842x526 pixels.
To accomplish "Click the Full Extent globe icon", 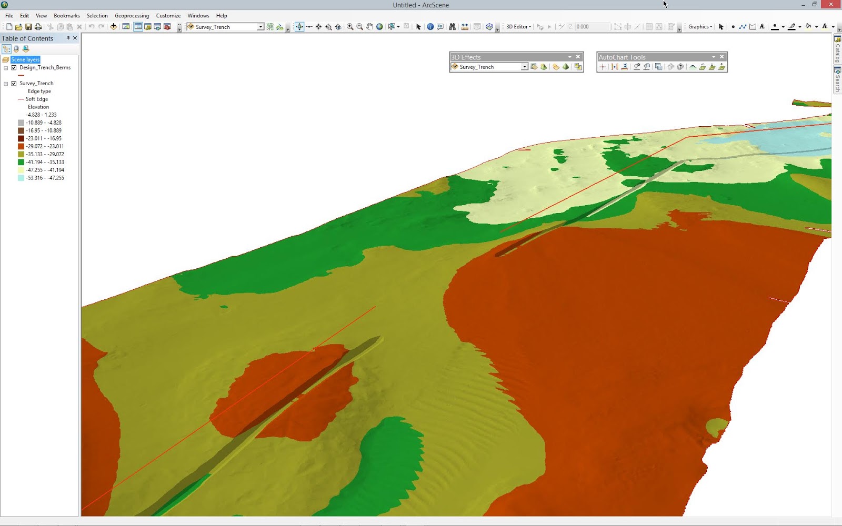I will pyautogui.click(x=380, y=27).
